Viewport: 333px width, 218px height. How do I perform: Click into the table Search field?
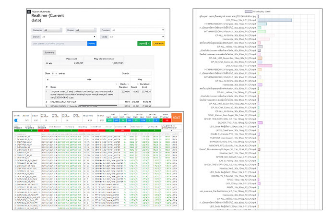[141, 73]
